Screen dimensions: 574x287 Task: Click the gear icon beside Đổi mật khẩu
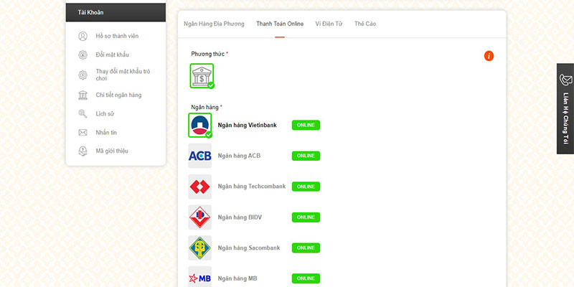click(83, 55)
